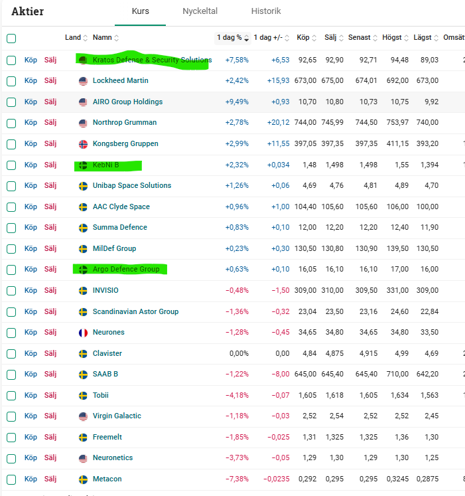465x496 pixels.
Task: Click the US flag icon beside Lockheed Martin
Action: 83,81
